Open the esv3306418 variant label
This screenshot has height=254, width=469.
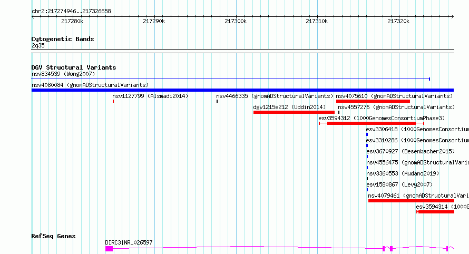tap(417, 129)
